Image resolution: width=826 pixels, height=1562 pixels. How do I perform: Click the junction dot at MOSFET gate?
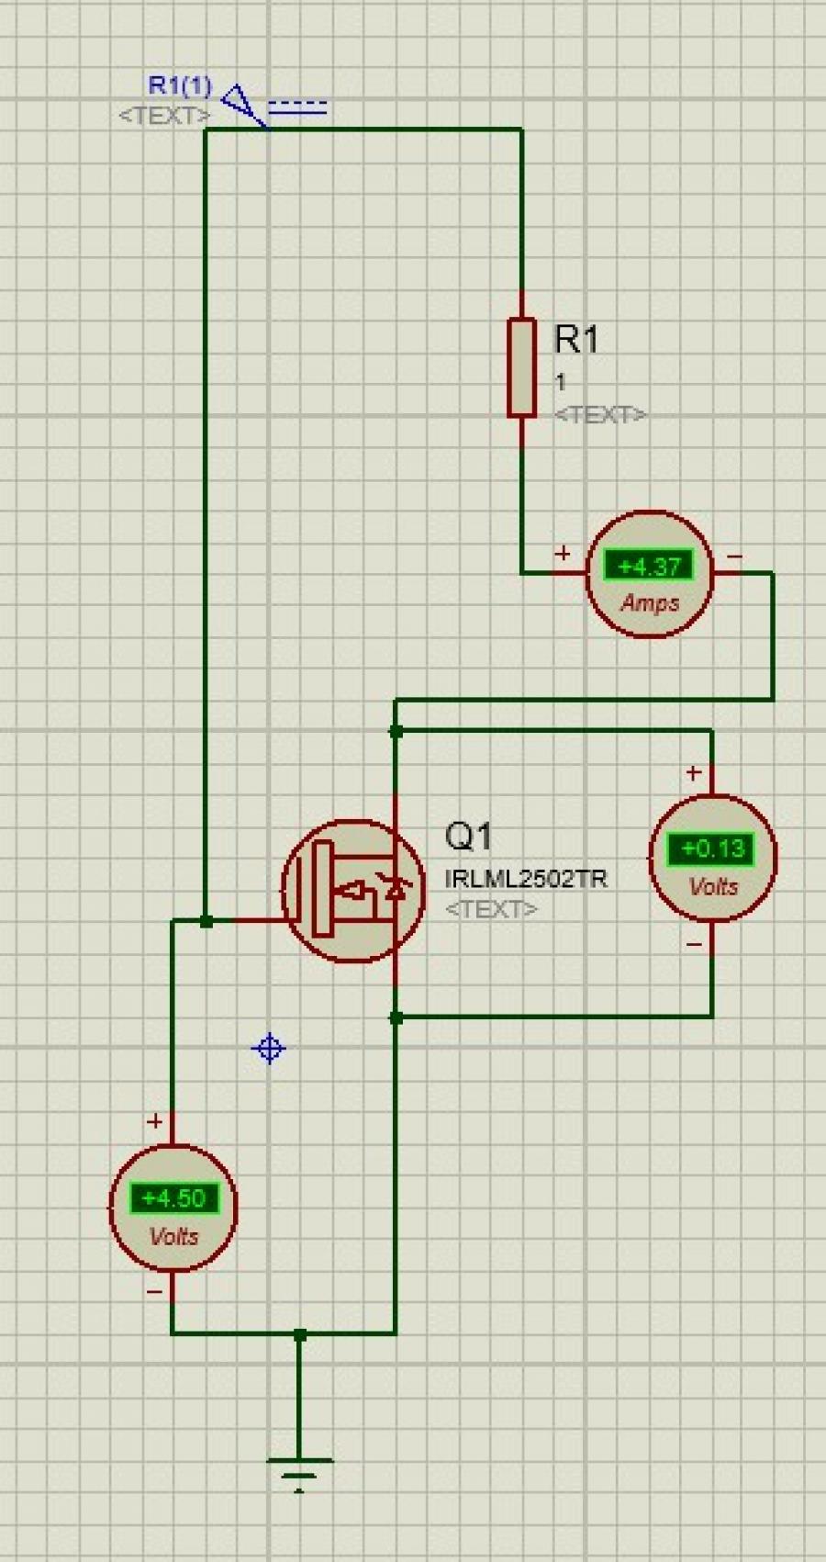tap(206, 920)
